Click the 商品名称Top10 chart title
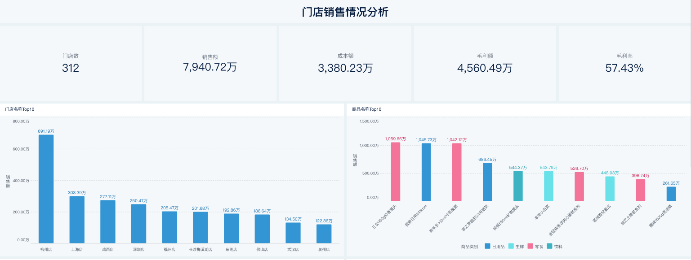Screen dimensions: 691x260 click(366, 109)
